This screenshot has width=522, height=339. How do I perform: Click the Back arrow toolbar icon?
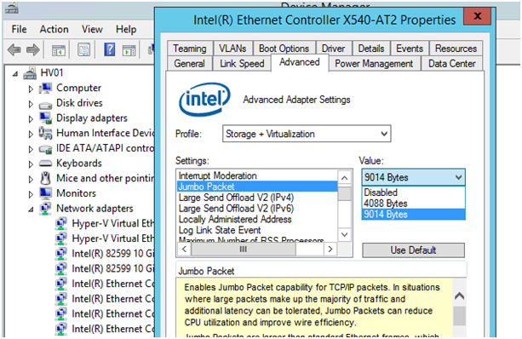(x=14, y=50)
